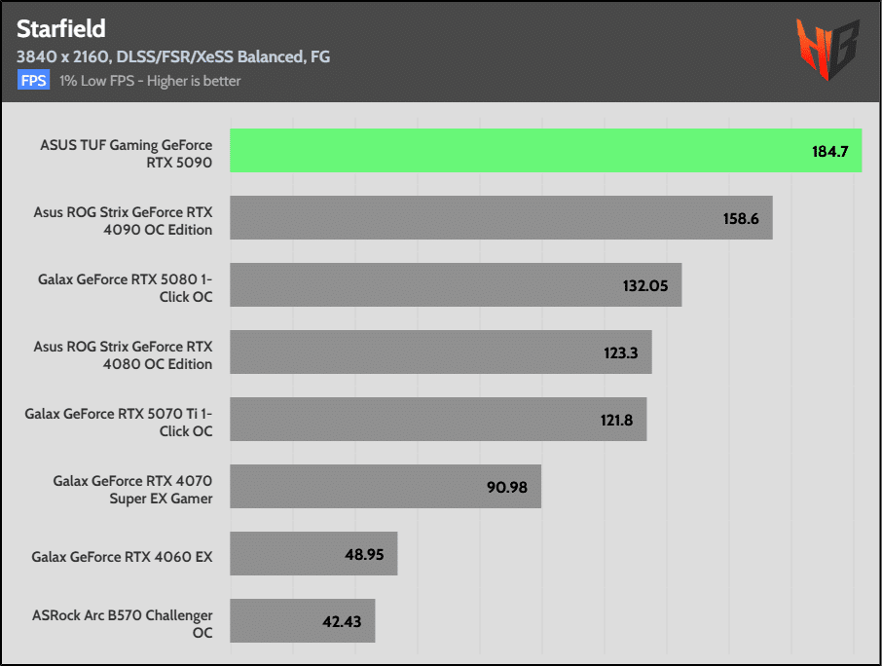
Task: Click the 121.8 value
Action: [616, 421]
